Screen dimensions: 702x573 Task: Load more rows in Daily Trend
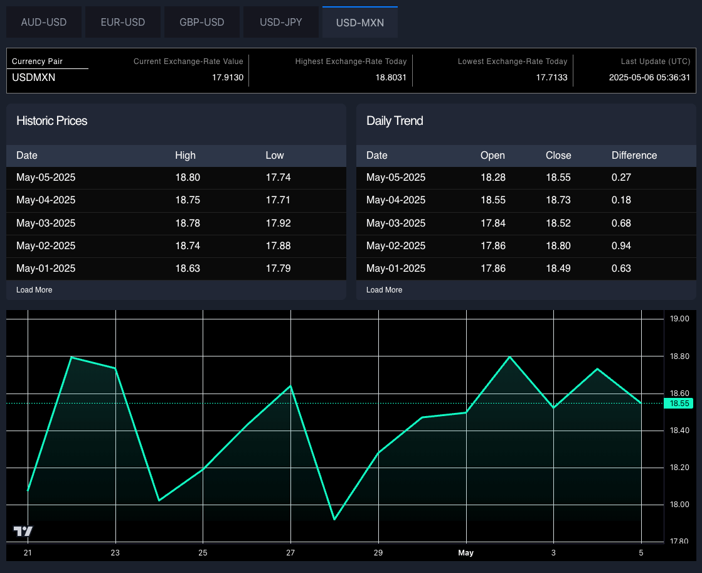coord(385,290)
